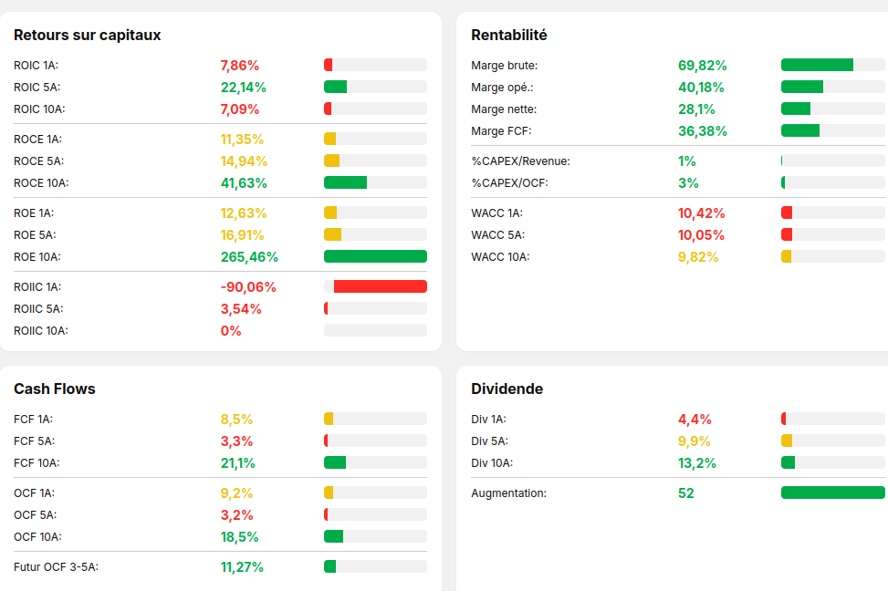Viewport: 888px width, 591px height.
Task: Select the WACC 1A value 10,42%
Action: click(701, 213)
